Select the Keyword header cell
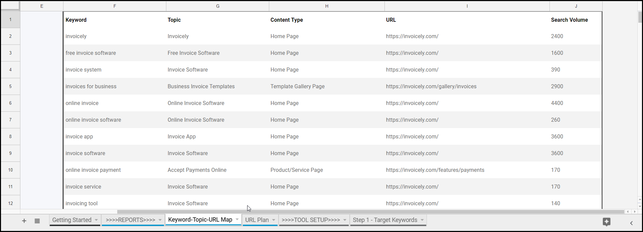Screen dimensions: 643x232 (115, 20)
